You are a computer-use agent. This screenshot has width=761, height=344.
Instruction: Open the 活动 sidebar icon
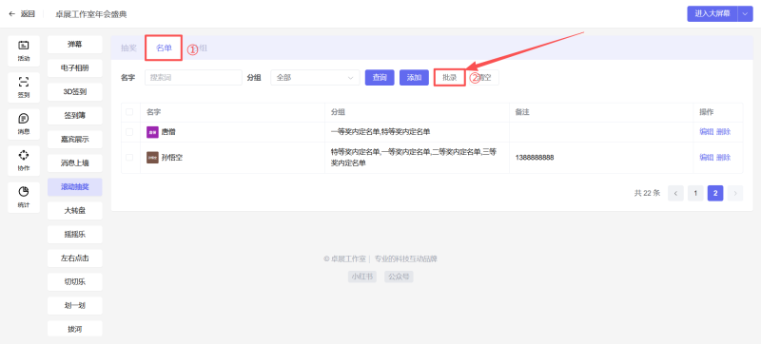24,51
